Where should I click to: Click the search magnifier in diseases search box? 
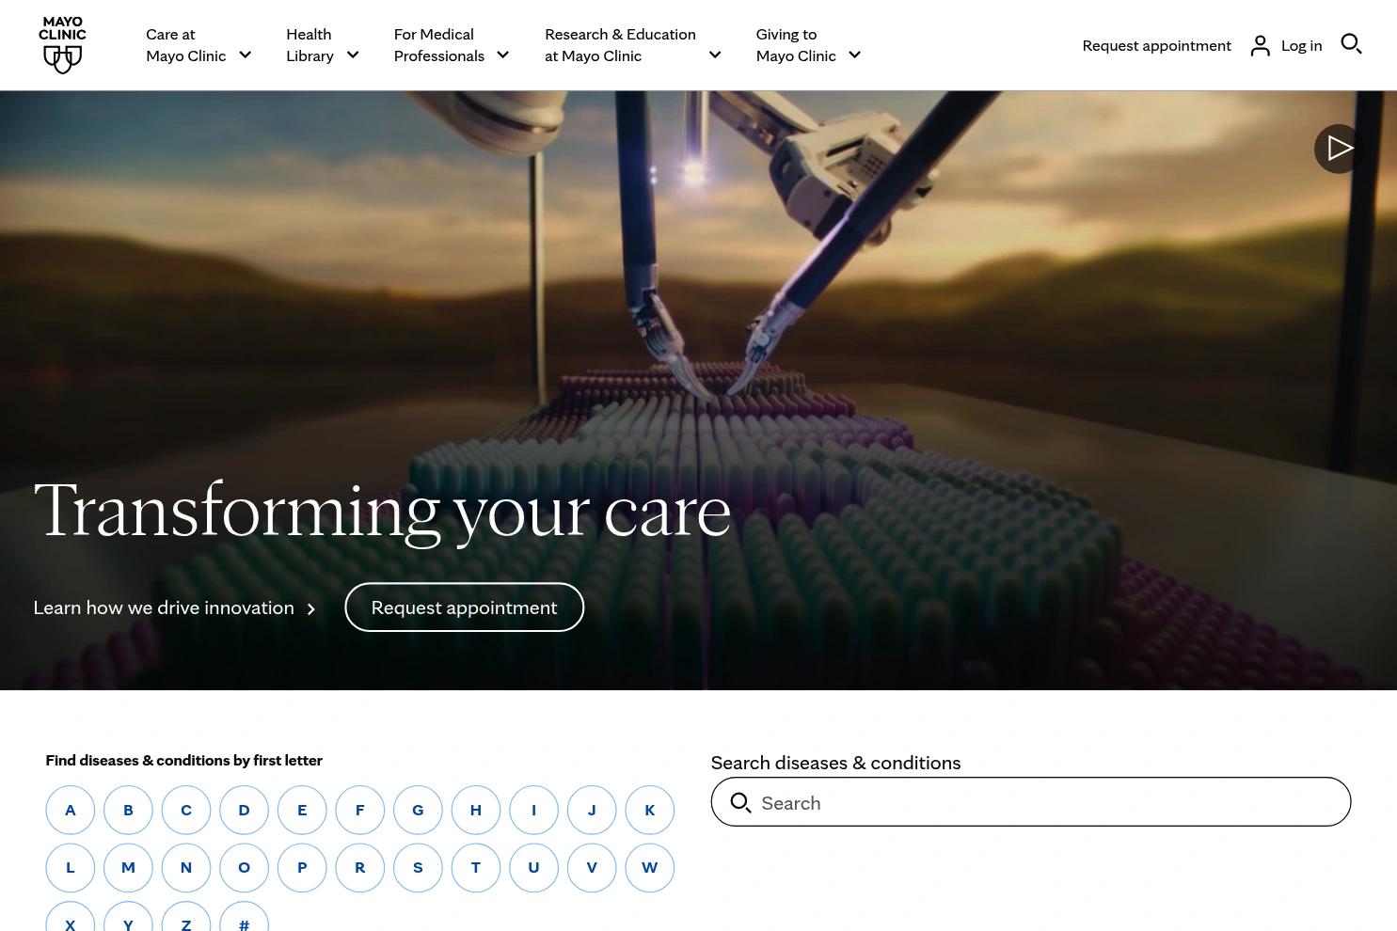(741, 803)
